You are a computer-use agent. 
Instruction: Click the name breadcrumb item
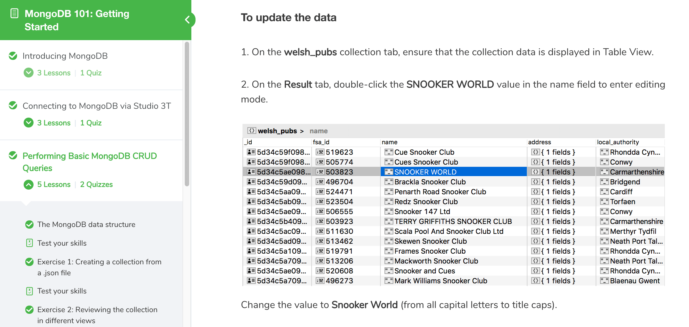pyautogui.click(x=319, y=131)
